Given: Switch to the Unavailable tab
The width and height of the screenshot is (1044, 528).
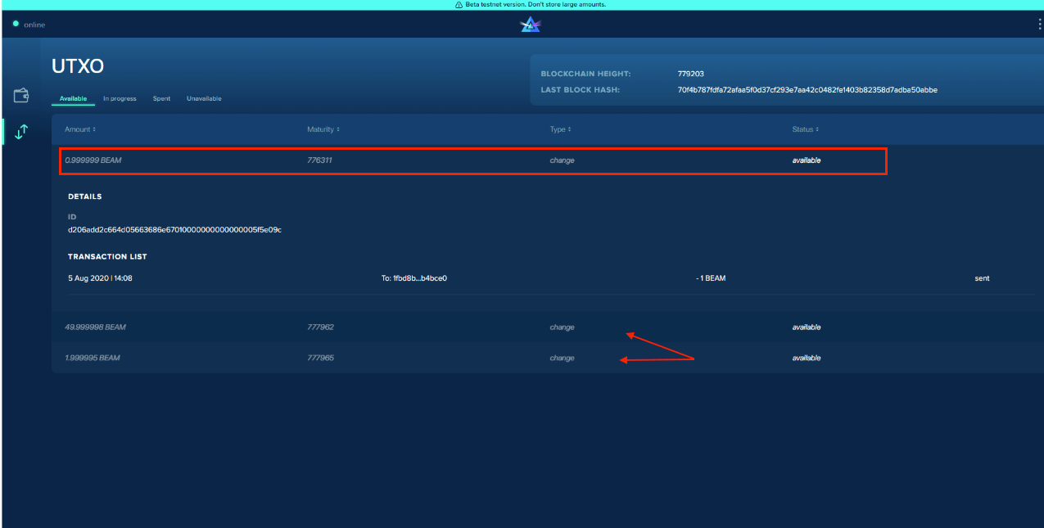Looking at the screenshot, I should pos(204,99).
